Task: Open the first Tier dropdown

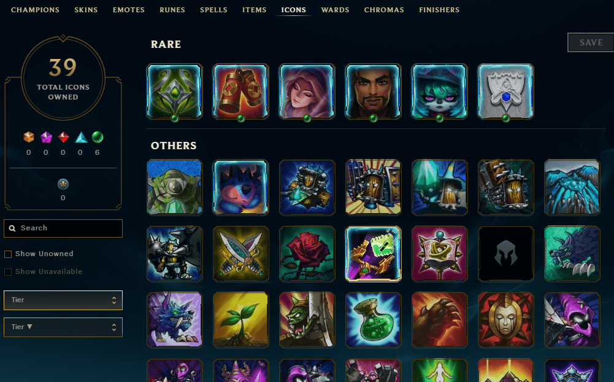Action: [63, 300]
